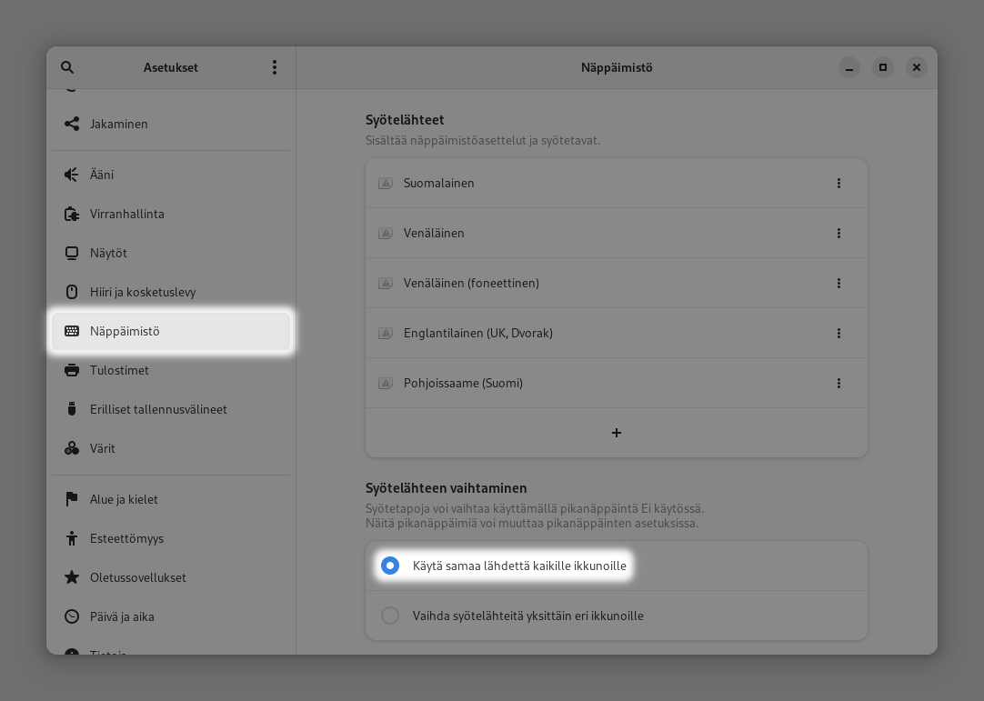Go to Oletussovellukset settings
This screenshot has height=701, width=984.
(137, 577)
